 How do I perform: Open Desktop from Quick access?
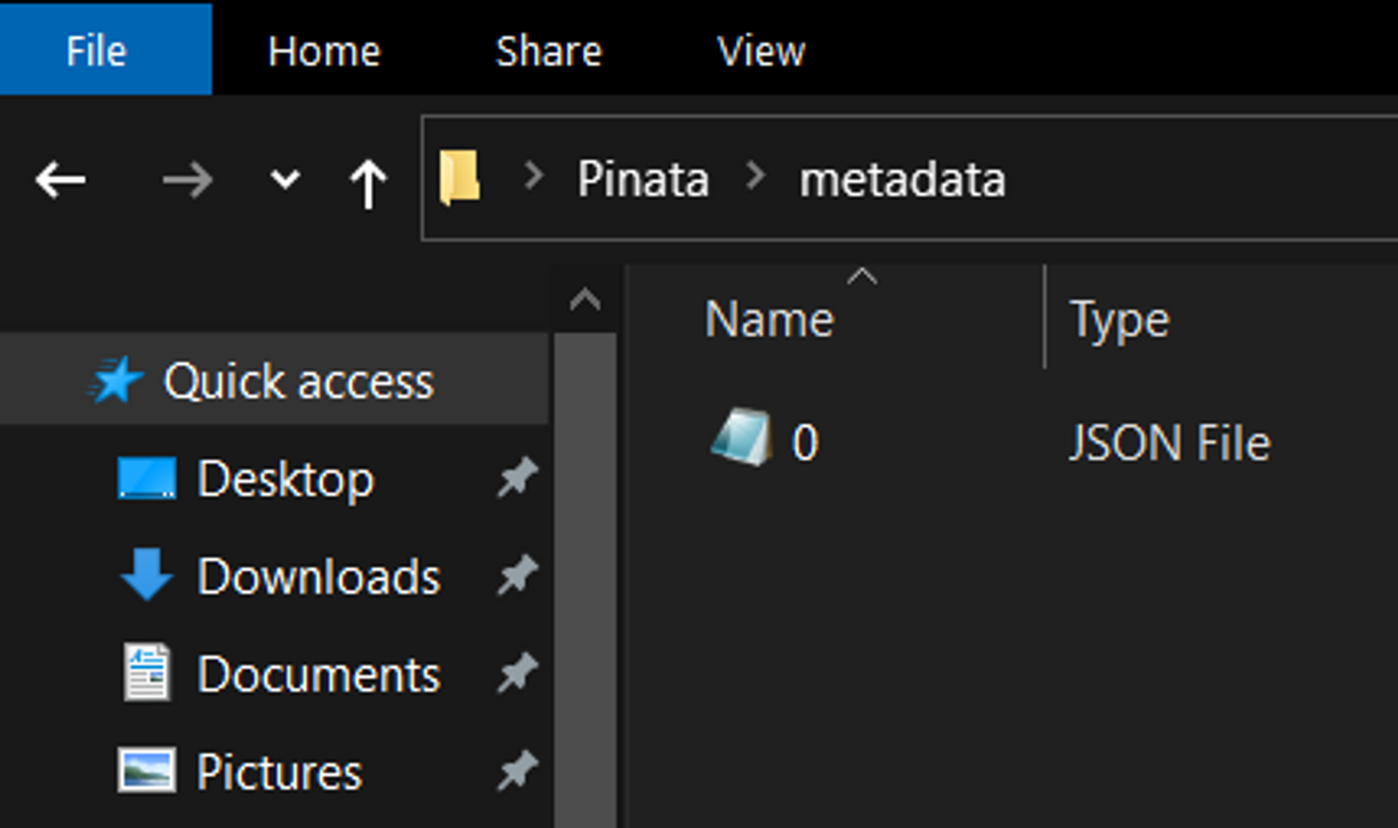pyautogui.click(x=285, y=480)
